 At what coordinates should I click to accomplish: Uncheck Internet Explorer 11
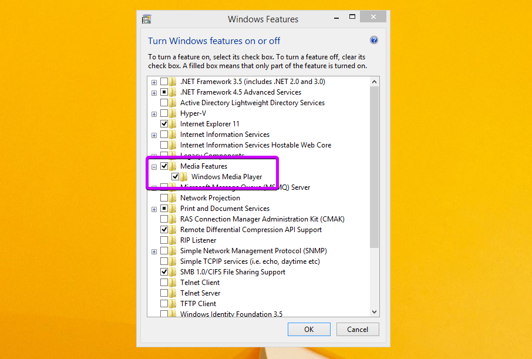[x=164, y=124]
